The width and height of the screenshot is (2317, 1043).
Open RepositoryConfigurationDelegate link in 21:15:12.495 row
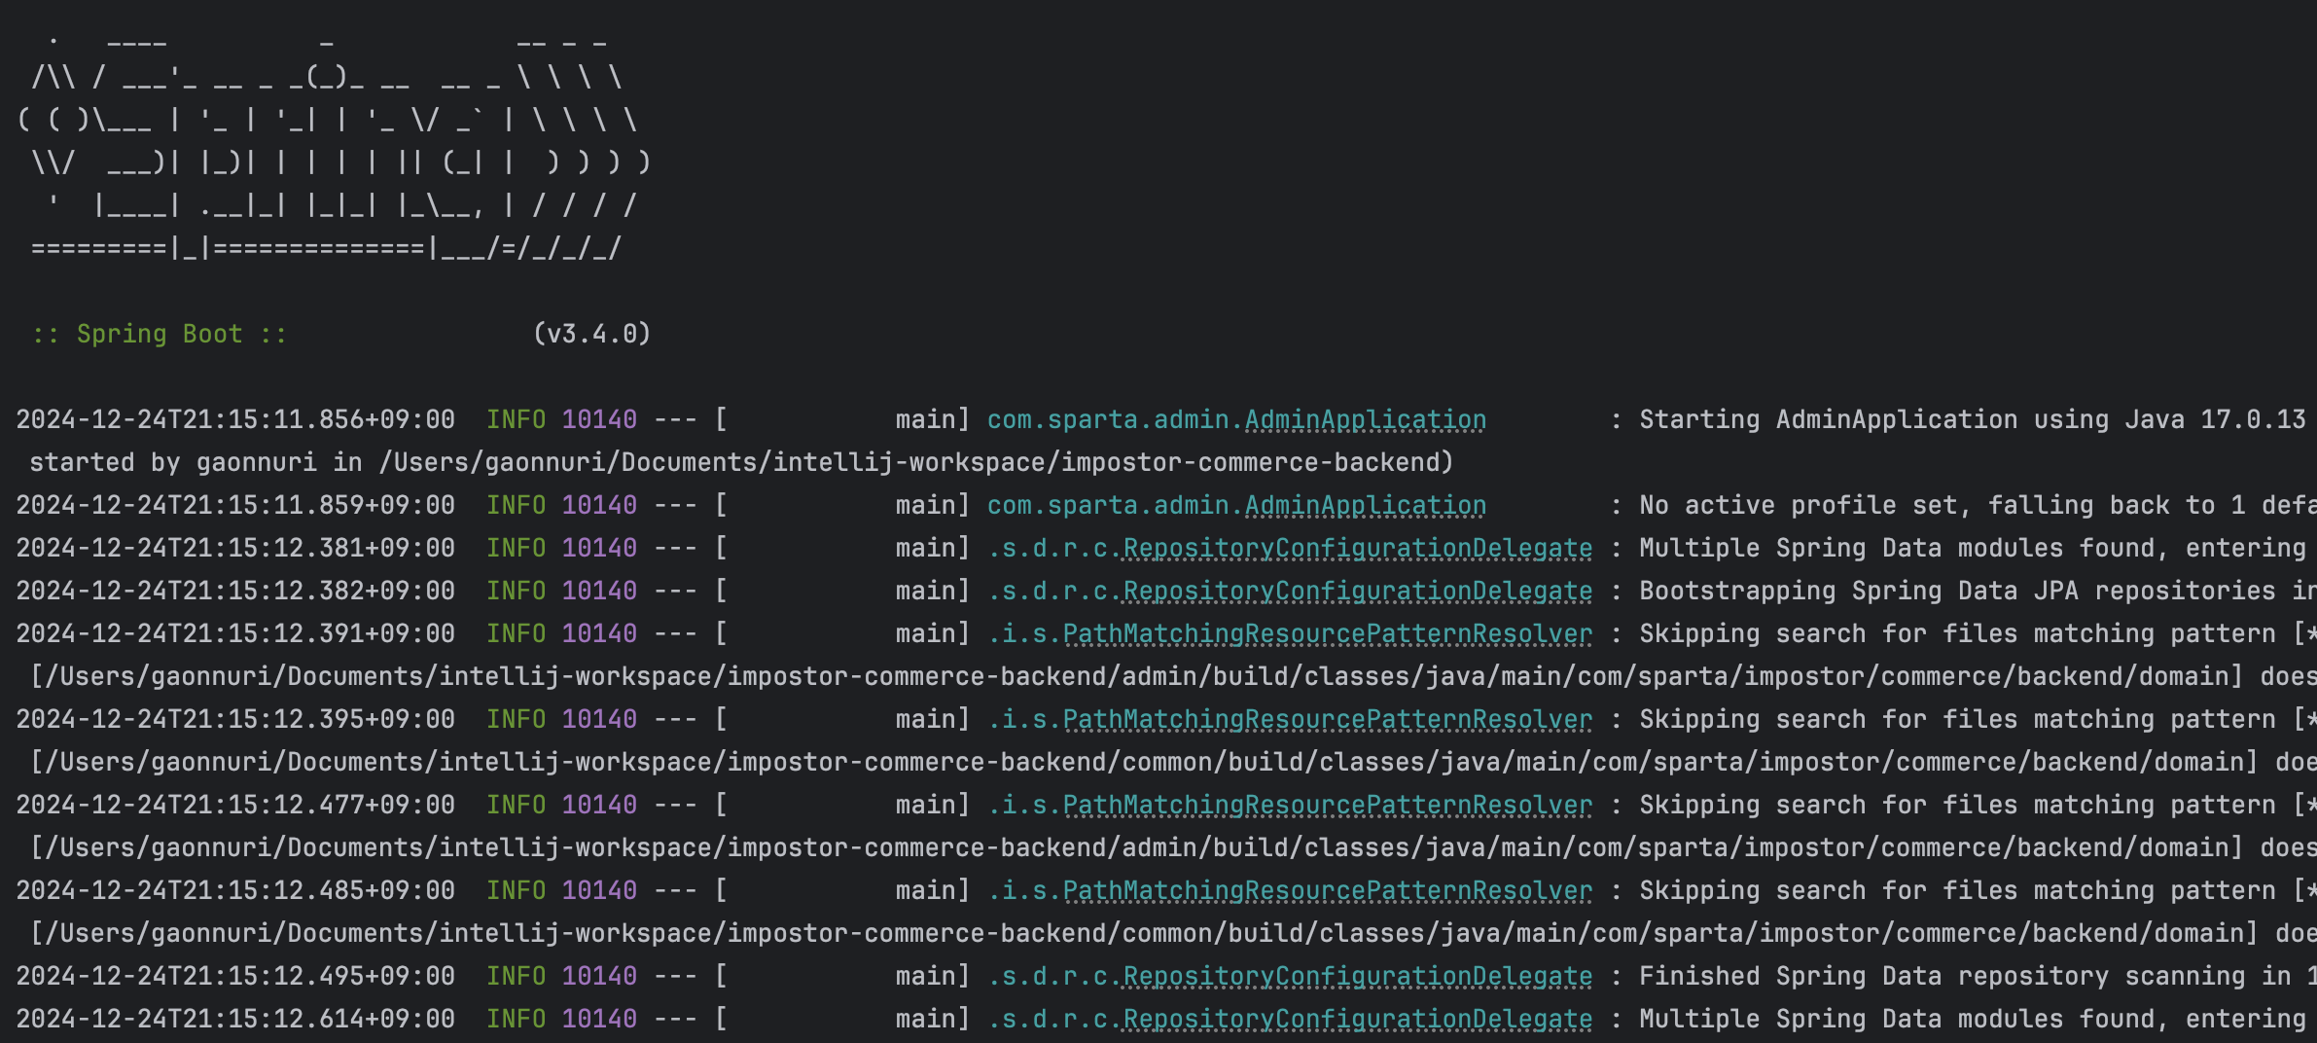(1357, 976)
